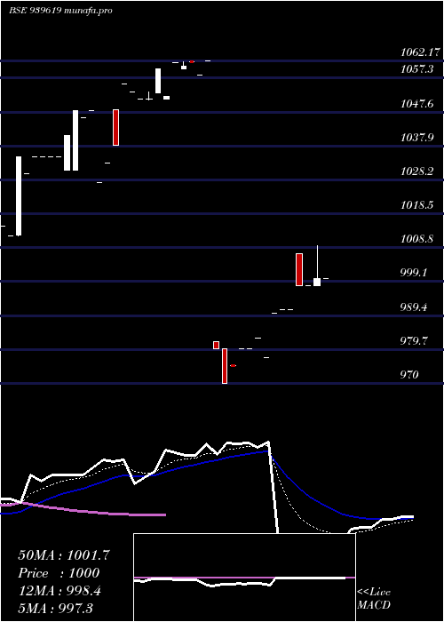Click the '5MA : 997.3' reading
444x622 pixels.
click(x=55, y=608)
